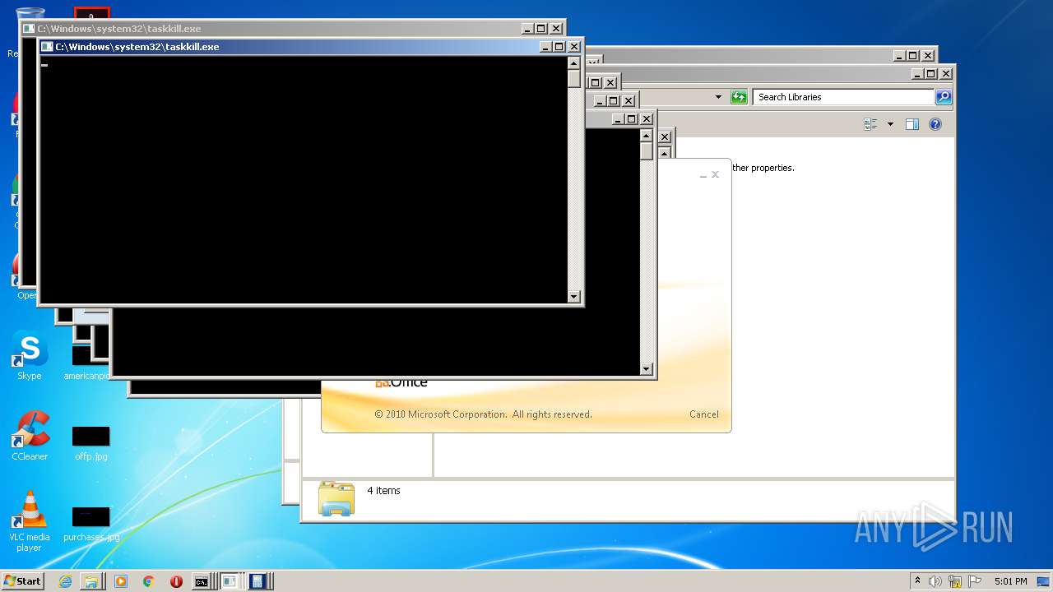Open the address bar history dropdown
The image size is (1053, 592).
(x=718, y=97)
